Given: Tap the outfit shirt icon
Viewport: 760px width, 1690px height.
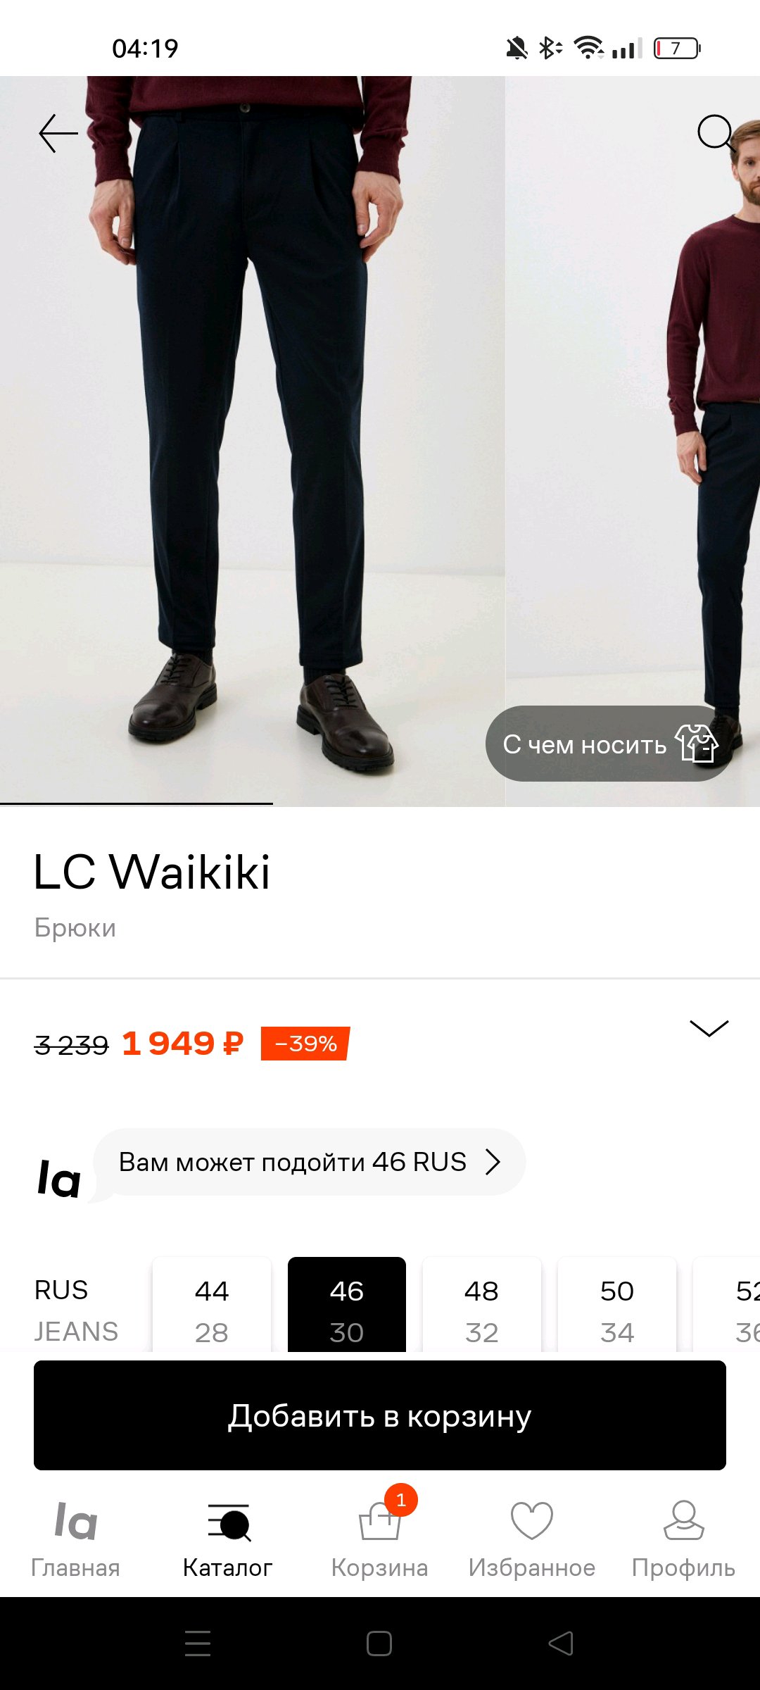Looking at the screenshot, I should coord(696,743).
